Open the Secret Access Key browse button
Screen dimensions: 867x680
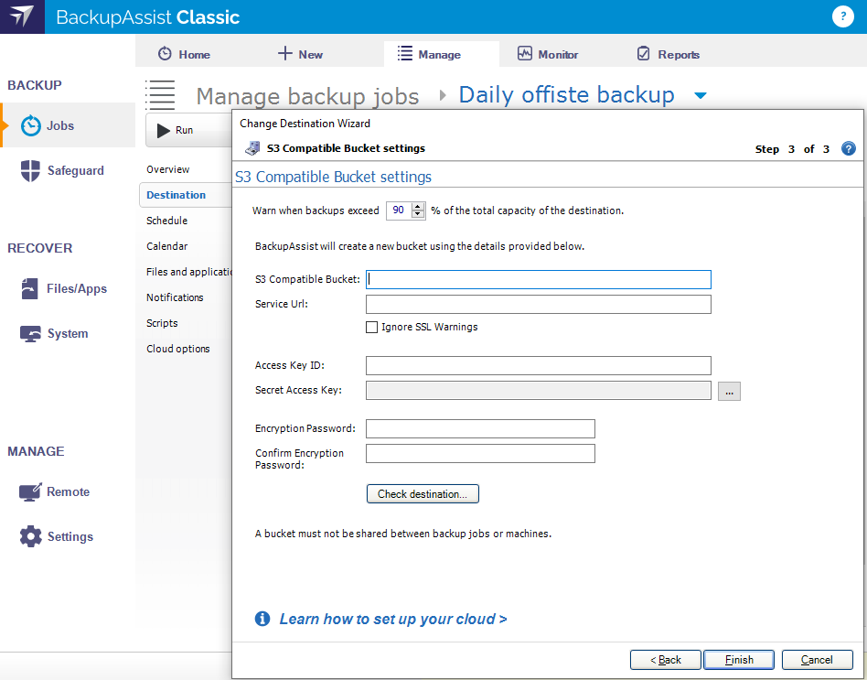[729, 391]
